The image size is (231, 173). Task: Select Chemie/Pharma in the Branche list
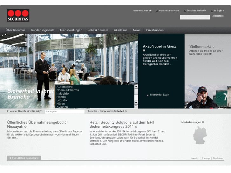point(68,90)
